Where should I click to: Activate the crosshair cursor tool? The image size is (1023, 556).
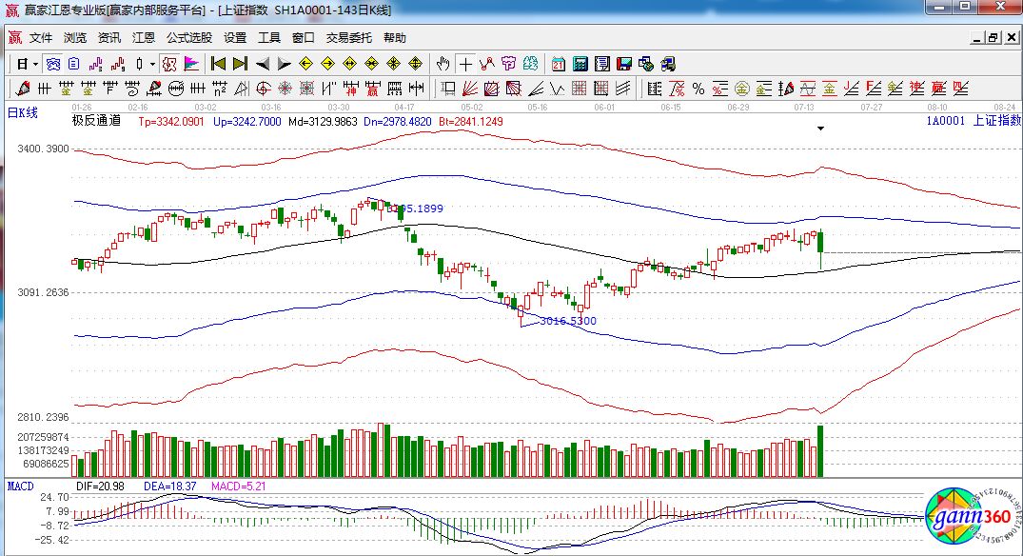465,64
